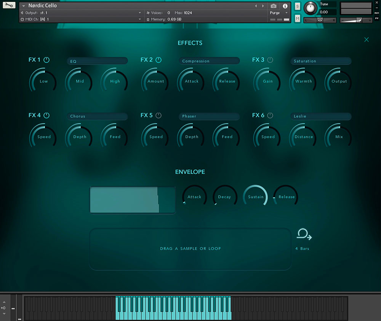Viewport: 381px width, 321px height.
Task: Open the aux sends with the AUX icon
Action: tap(376, 13)
